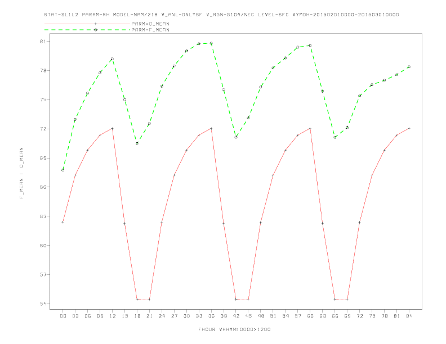The image size is (446, 344).
Task: Click x-axis tick label 24
Action: (x=162, y=316)
